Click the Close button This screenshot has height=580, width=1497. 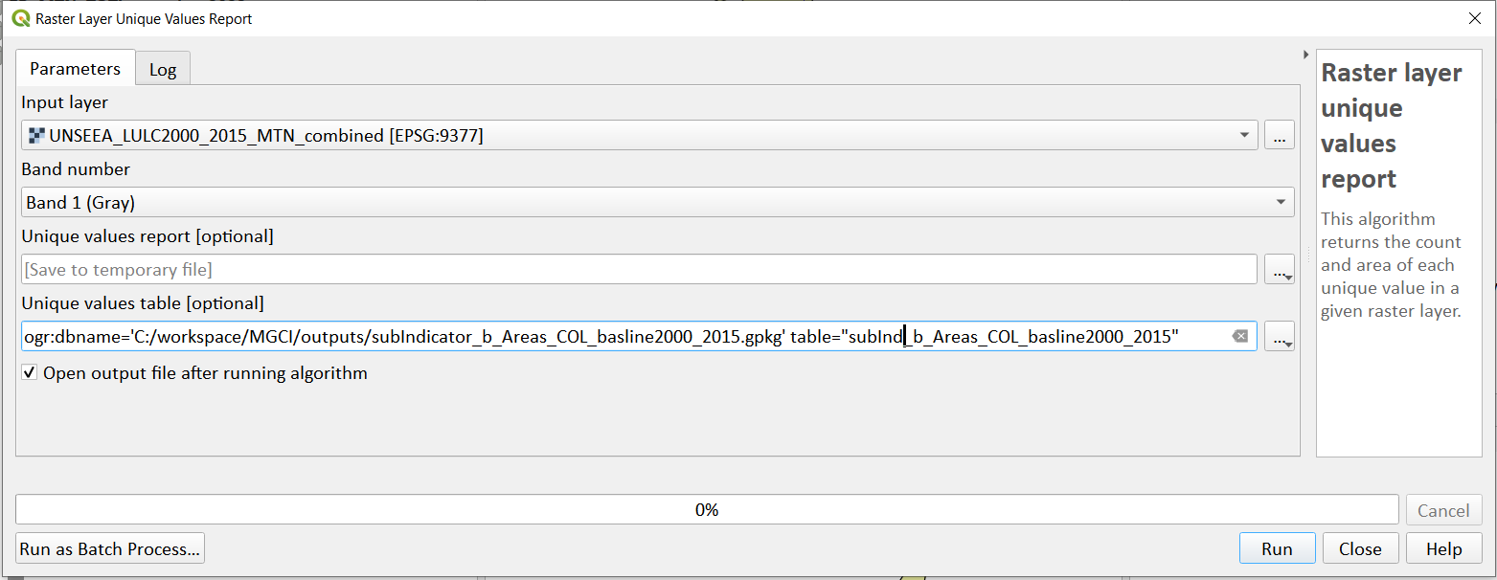click(x=1360, y=548)
